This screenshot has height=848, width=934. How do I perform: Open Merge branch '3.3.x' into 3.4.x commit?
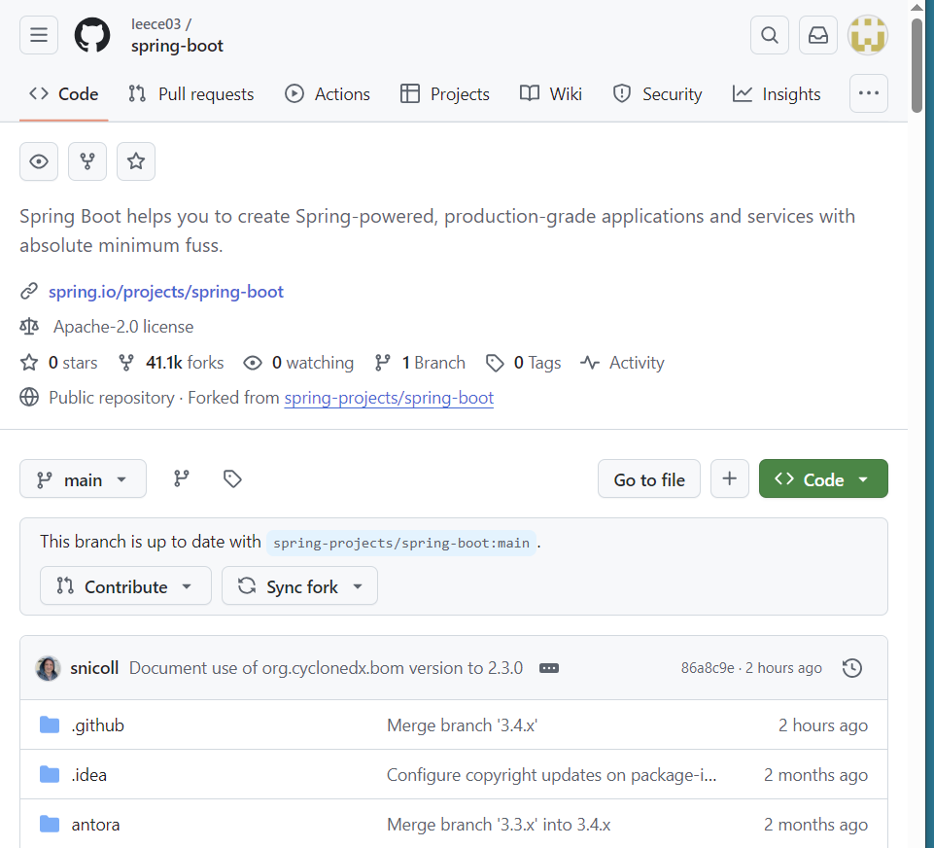[x=499, y=824]
